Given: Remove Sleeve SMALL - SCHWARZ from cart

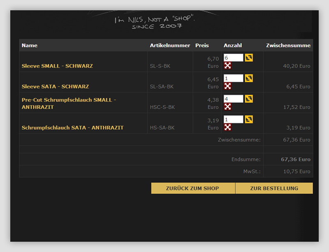Looking at the screenshot, I should point(227,66).
